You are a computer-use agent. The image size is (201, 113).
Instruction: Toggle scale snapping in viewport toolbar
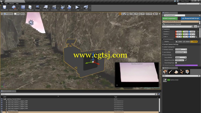coord(147,14)
